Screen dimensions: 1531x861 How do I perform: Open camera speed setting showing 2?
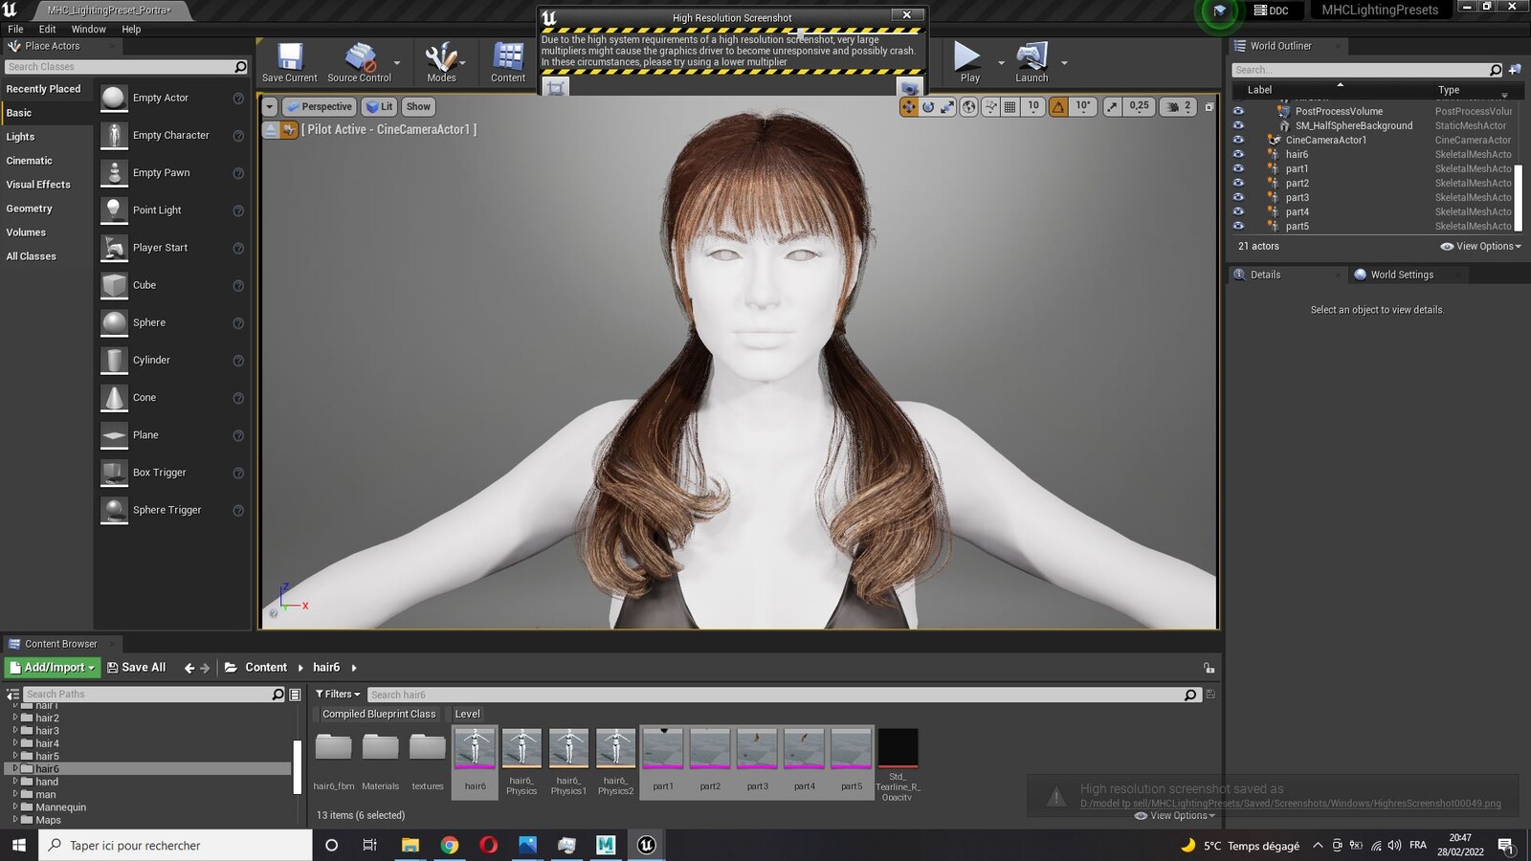tap(1178, 107)
